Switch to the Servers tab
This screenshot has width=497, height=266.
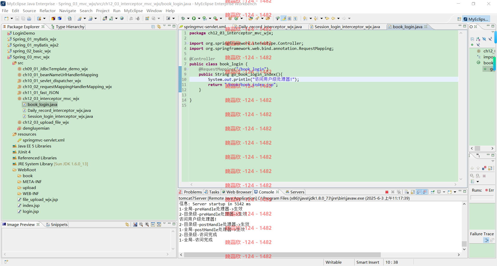click(295, 192)
